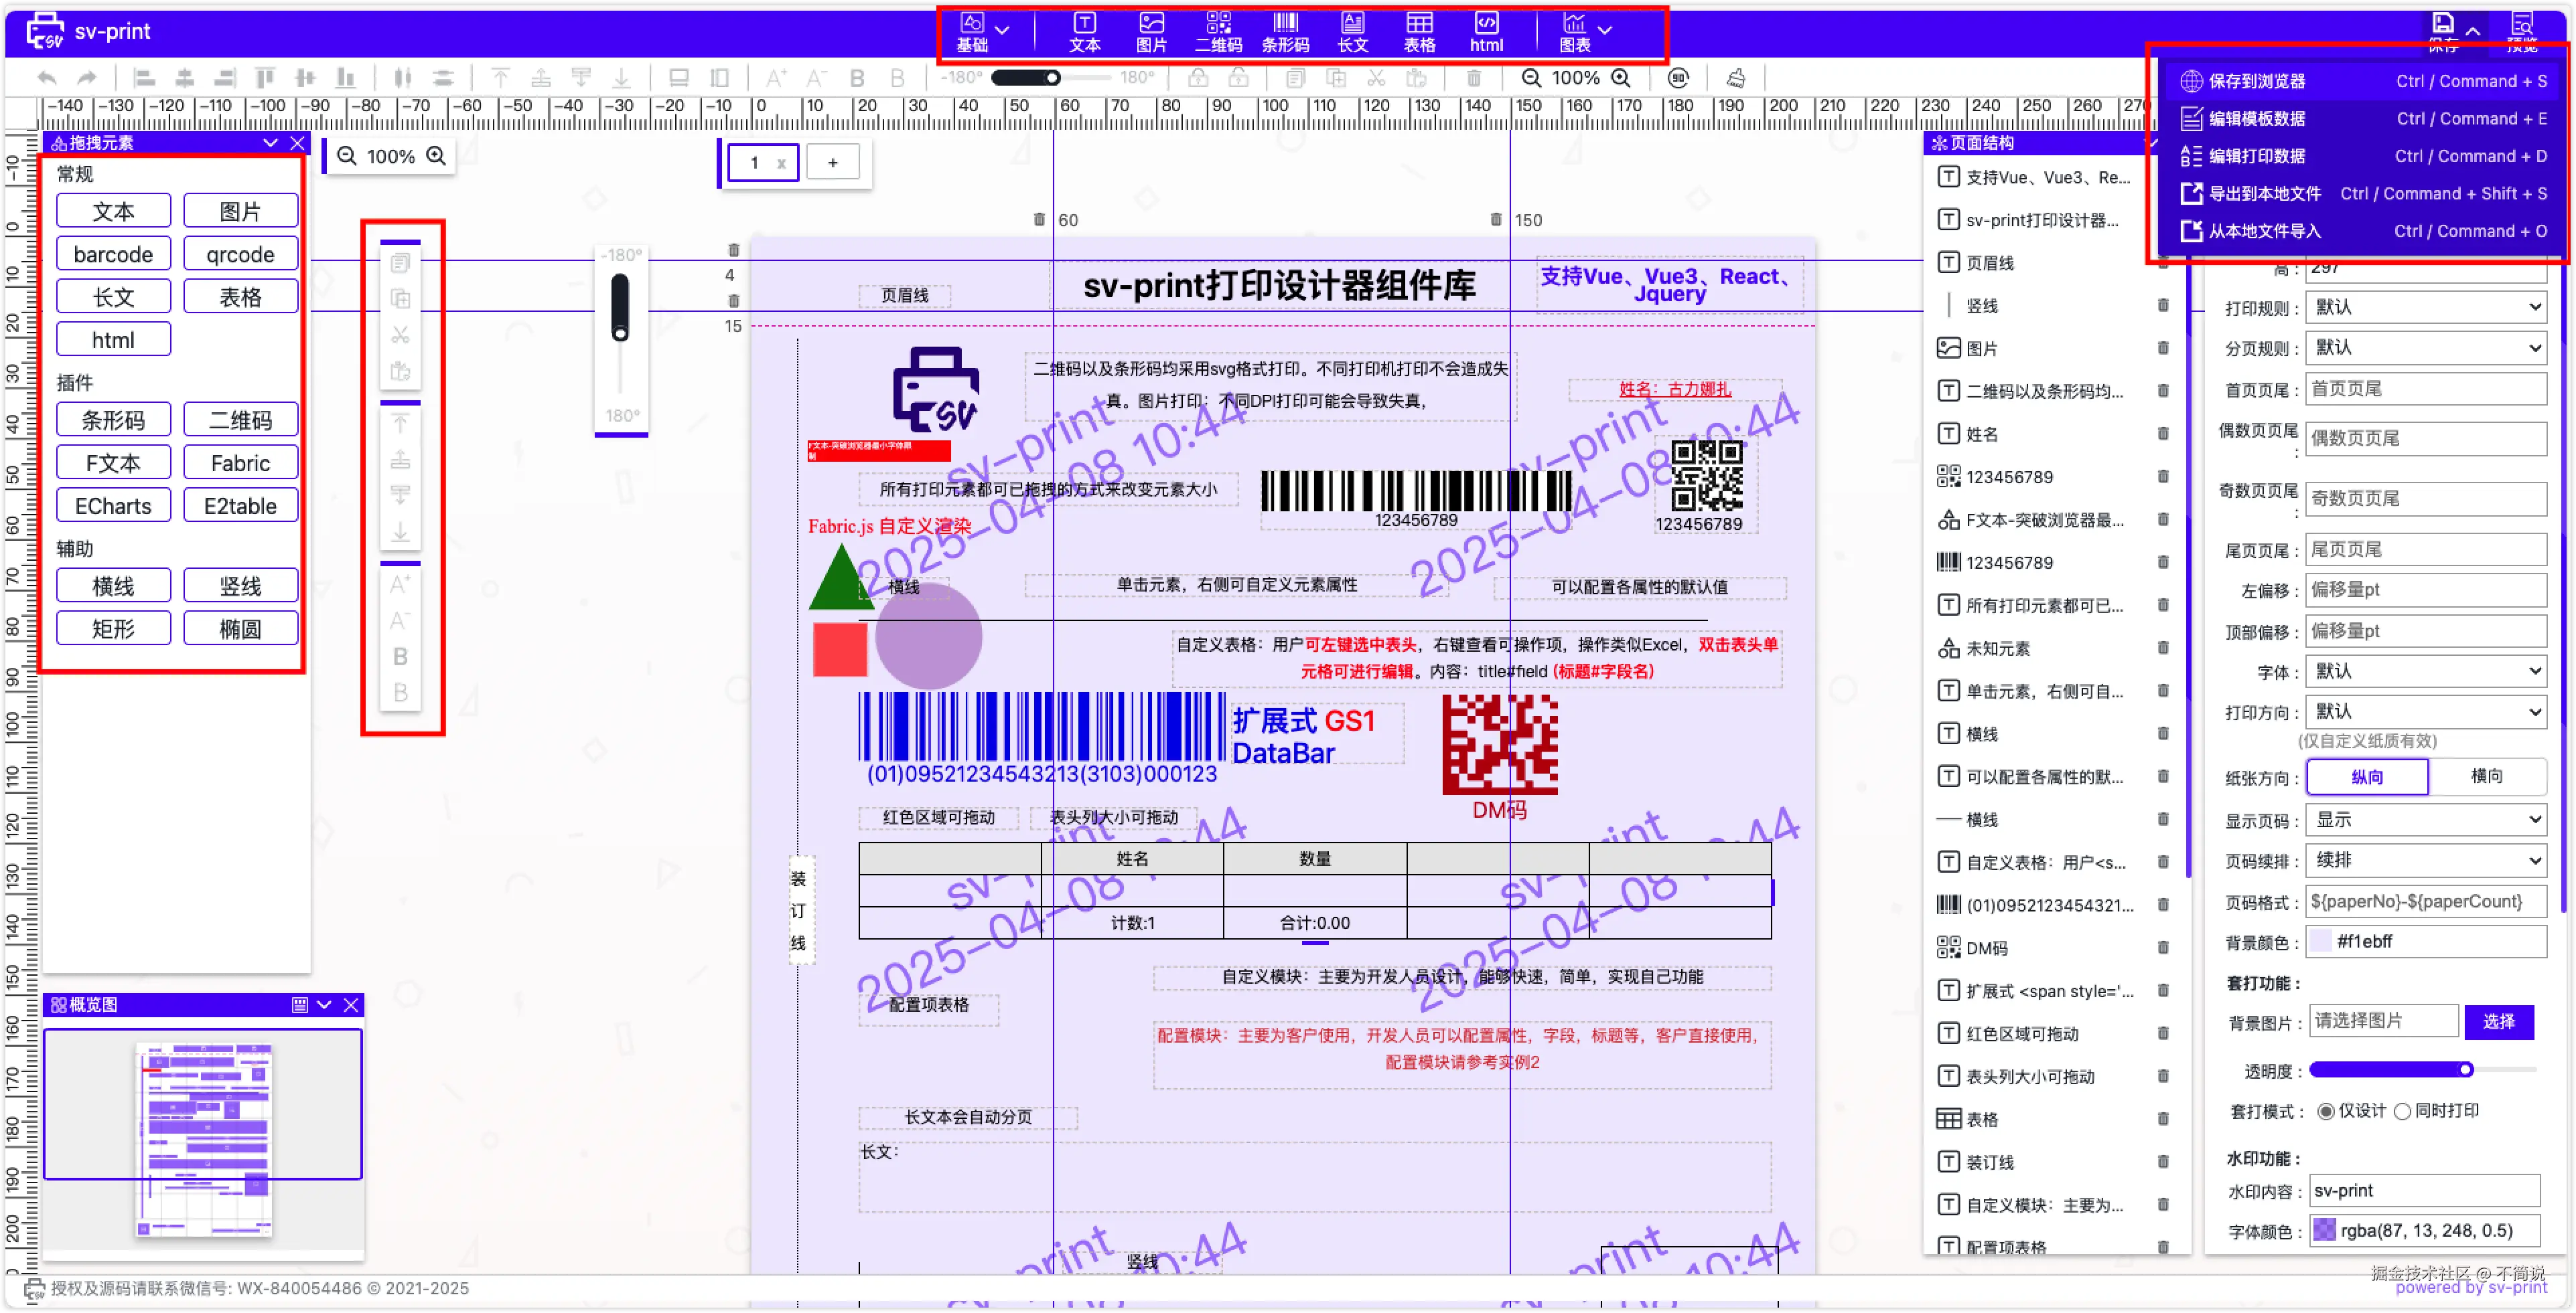
Task: Open the html element tool
Action: pos(1486,30)
